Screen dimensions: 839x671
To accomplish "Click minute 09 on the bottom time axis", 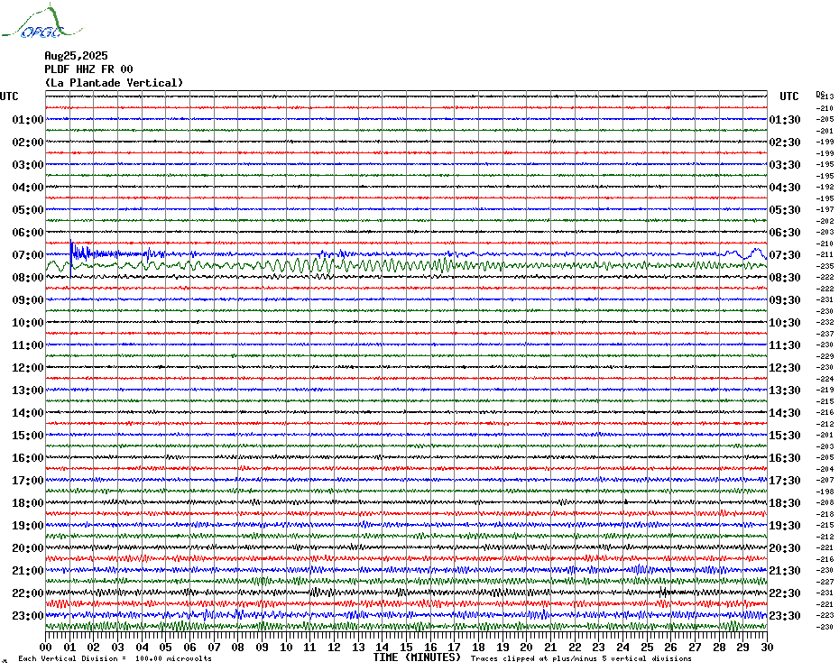I will coord(263,648).
